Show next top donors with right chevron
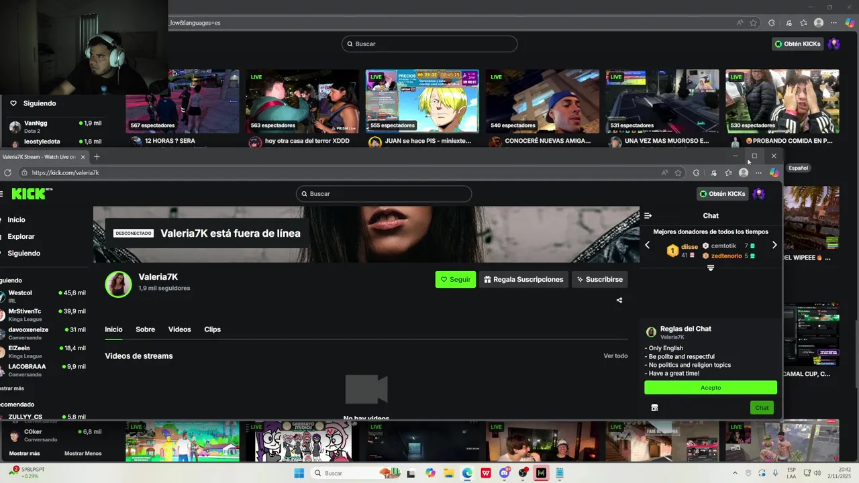The image size is (859, 483). click(774, 246)
